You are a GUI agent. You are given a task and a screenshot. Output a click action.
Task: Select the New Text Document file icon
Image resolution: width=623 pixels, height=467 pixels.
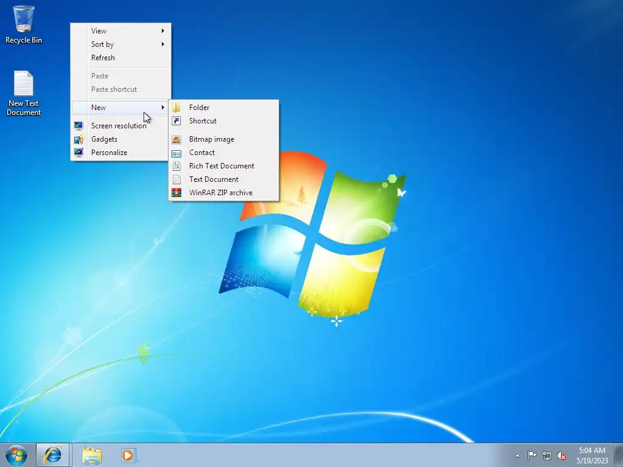(24, 93)
